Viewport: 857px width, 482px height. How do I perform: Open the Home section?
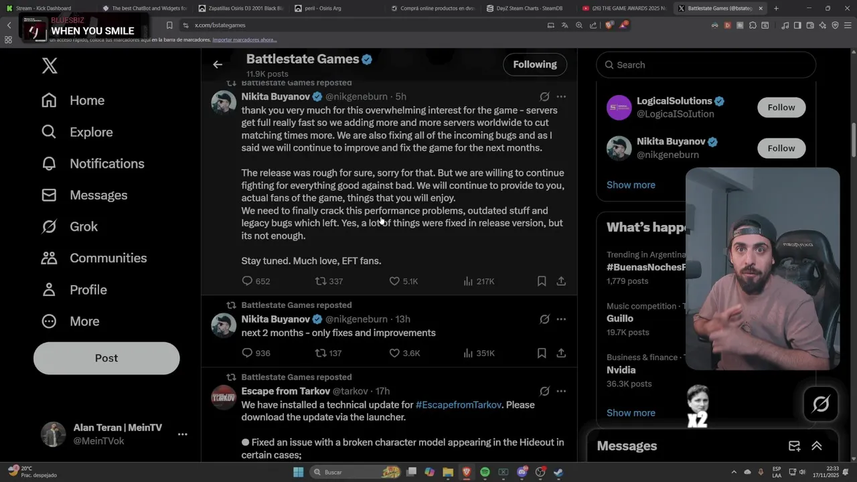[x=73, y=100]
